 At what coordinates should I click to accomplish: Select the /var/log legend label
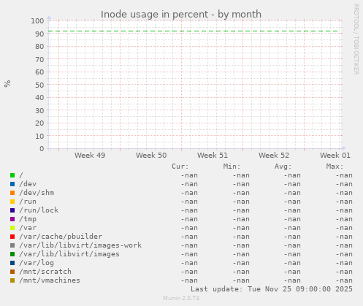(x=37, y=263)
